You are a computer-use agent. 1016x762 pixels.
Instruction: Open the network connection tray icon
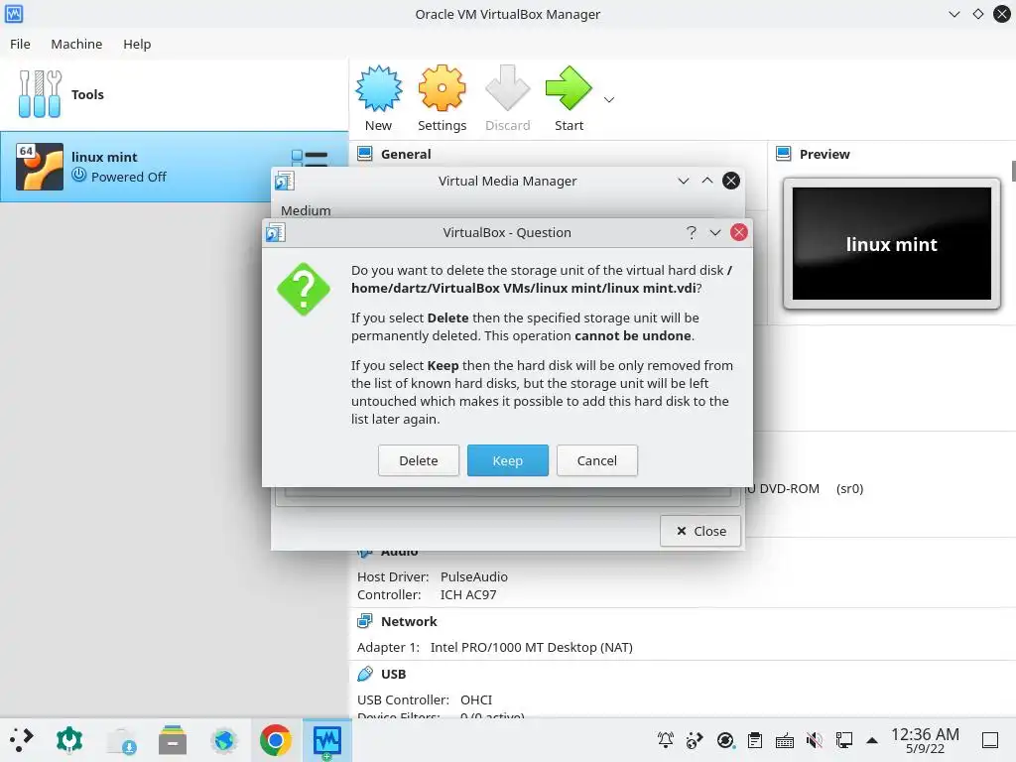pos(843,740)
